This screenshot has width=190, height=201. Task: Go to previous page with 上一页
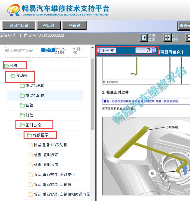coord(106,50)
